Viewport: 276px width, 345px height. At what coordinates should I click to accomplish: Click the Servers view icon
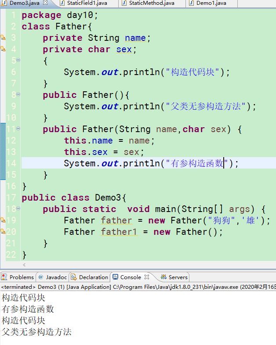pyautogui.click(x=163, y=277)
